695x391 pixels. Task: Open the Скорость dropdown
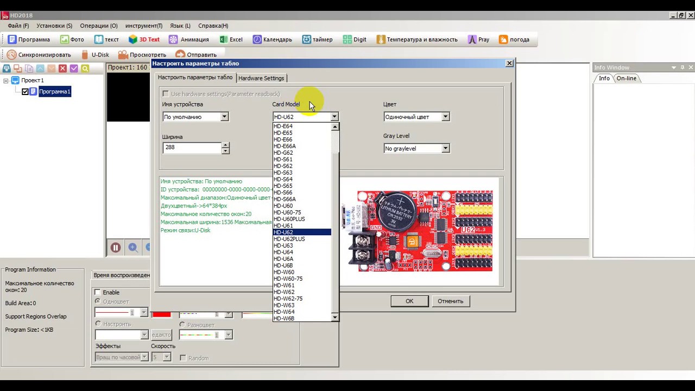[167, 357]
